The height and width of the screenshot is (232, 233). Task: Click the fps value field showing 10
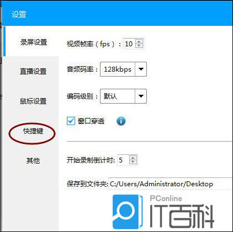pyautogui.click(x=129, y=44)
